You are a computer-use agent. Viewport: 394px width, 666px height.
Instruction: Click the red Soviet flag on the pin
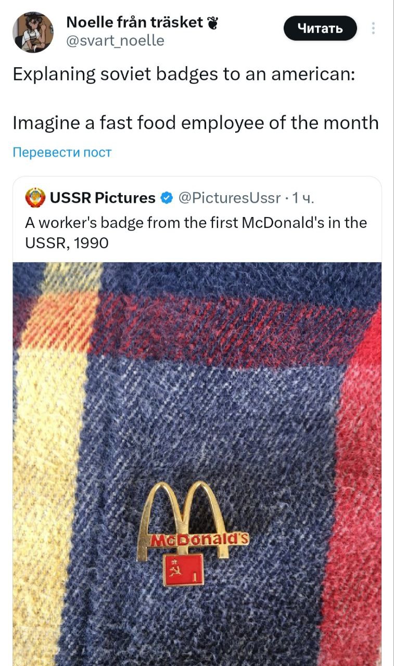point(183,569)
